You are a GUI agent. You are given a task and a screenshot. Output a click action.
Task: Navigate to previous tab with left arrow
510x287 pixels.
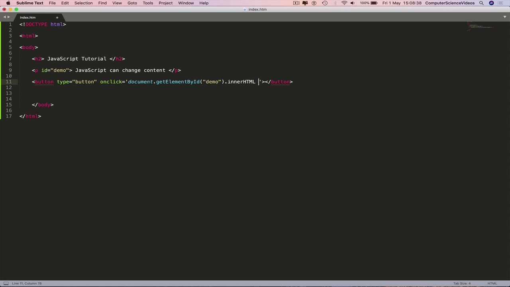tap(4, 17)
